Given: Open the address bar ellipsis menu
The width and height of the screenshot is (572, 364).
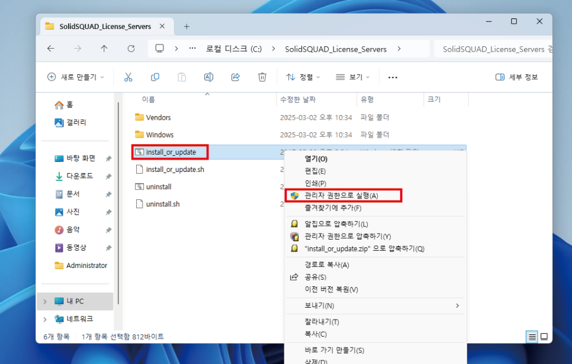Looking at the screenshot, I should (x=192, y=49).
